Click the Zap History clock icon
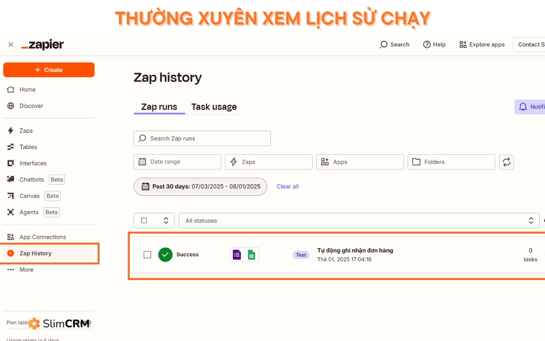This screenshot has height=341, width=545. [11, 253]
